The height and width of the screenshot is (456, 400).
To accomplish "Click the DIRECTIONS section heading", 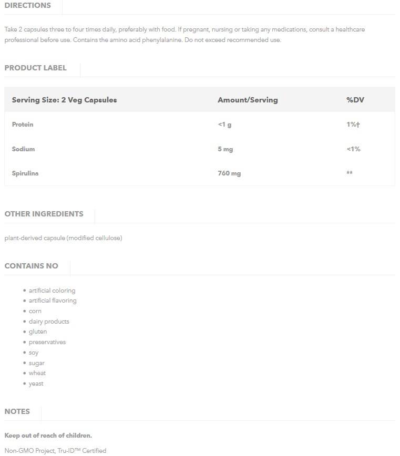I will point(28,6).
